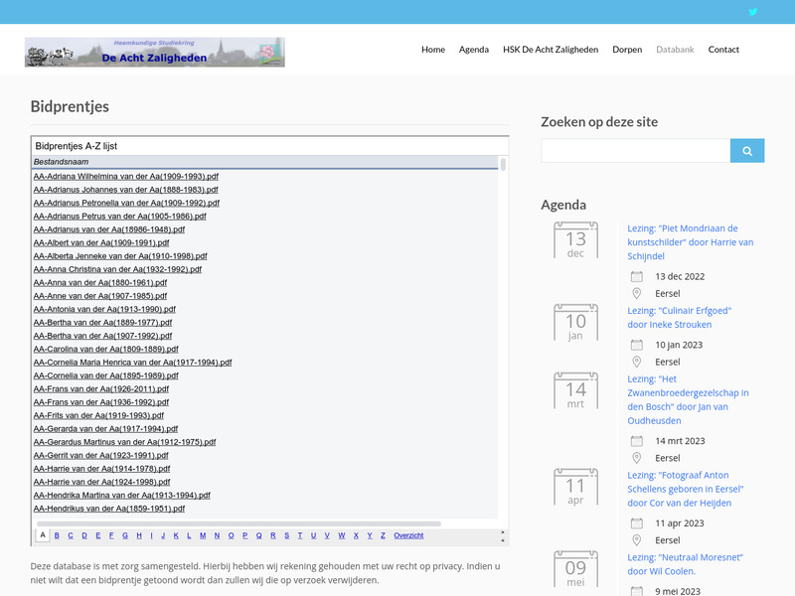Select letter B in the alphabet bar
Screen dimensions: 795x596
pos(57,534)
